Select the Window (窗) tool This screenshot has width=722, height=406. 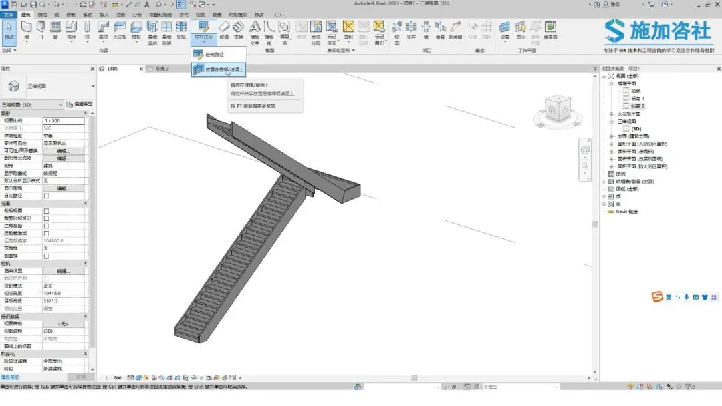click(x=55, y=30)
